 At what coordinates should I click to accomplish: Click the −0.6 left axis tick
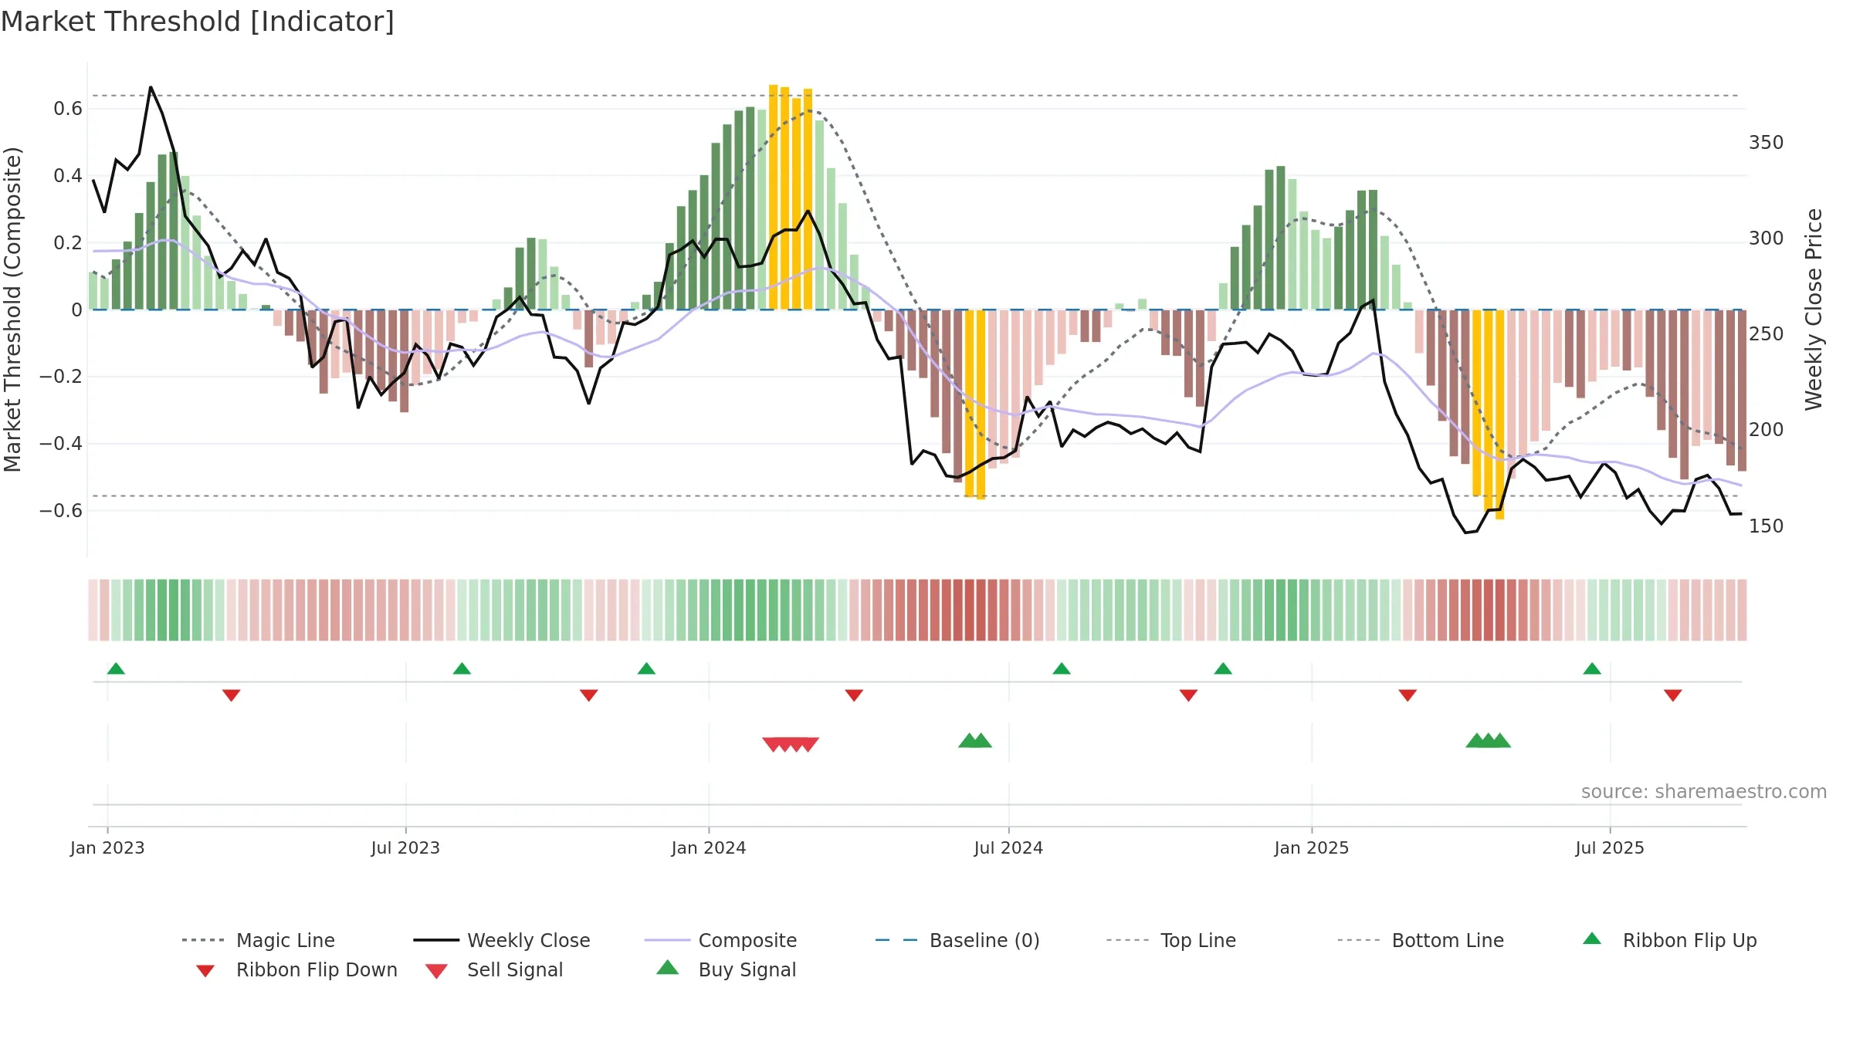pyautogui.click(x=61, y=511)
